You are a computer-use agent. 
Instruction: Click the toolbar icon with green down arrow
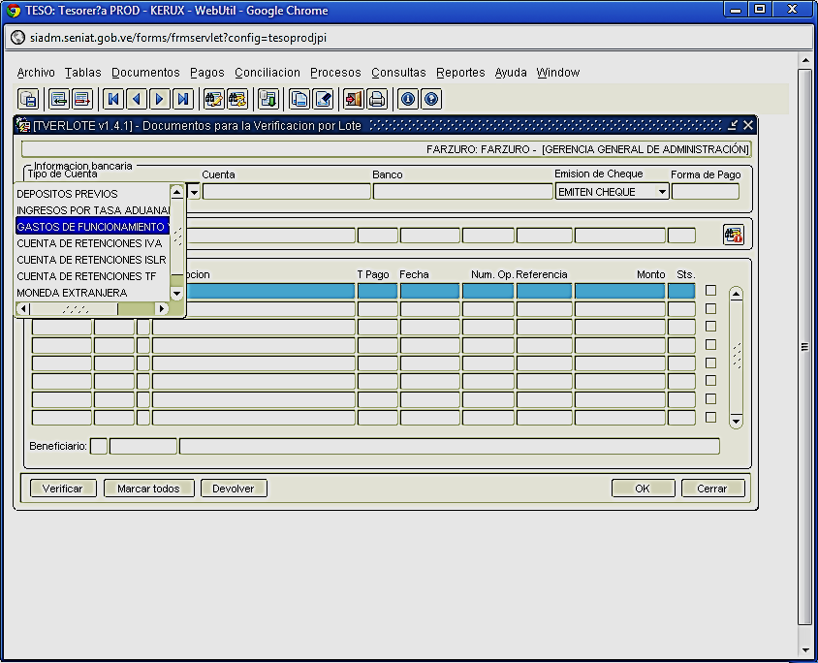pos(268,99)
